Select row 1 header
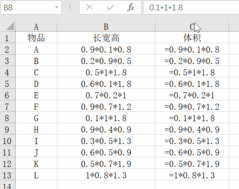 [x=8, y=37]
